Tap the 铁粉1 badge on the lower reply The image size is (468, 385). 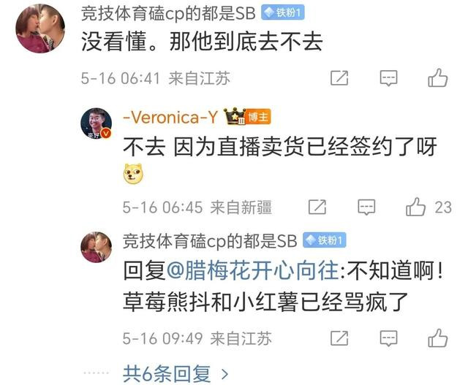[325, 240]
